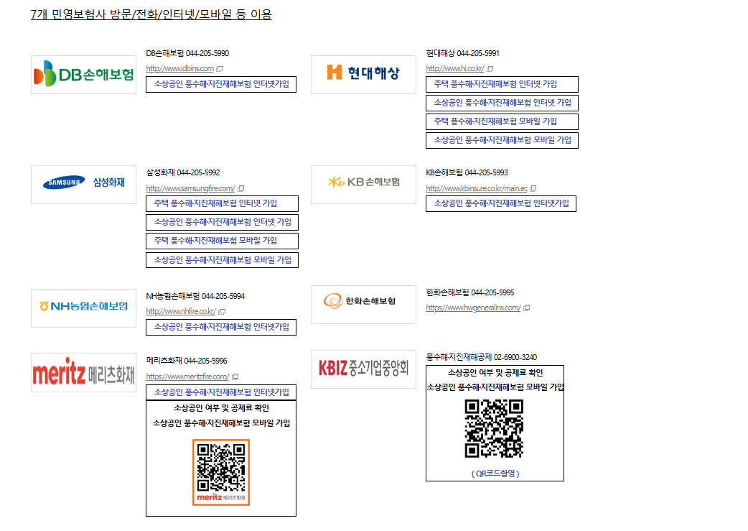Click KBIZ box 소상공인 풍수해 모바일 가입 text
The width and height of the screenshot is (748, 531).
point(495,387)
